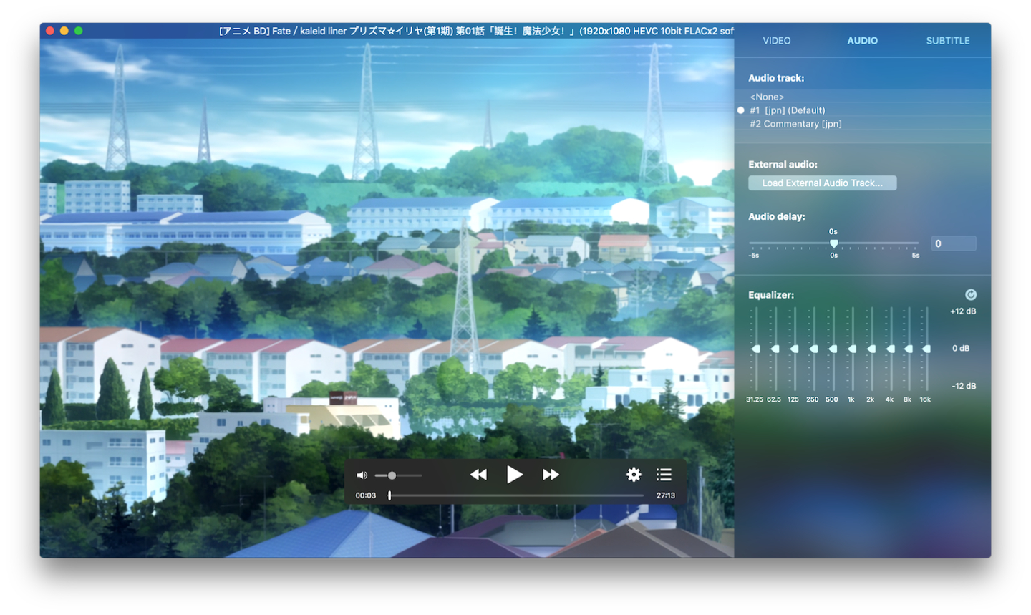Open the AUDIO tab
This screenshot has width=1031, height=615.
click(862, 41)
